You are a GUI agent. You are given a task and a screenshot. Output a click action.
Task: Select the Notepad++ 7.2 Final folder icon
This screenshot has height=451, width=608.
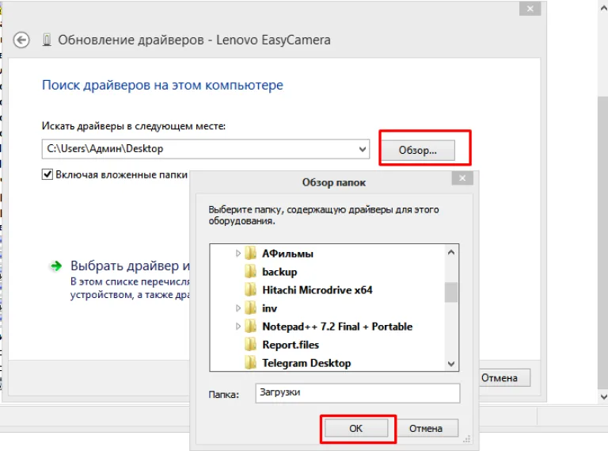[250, 327]
